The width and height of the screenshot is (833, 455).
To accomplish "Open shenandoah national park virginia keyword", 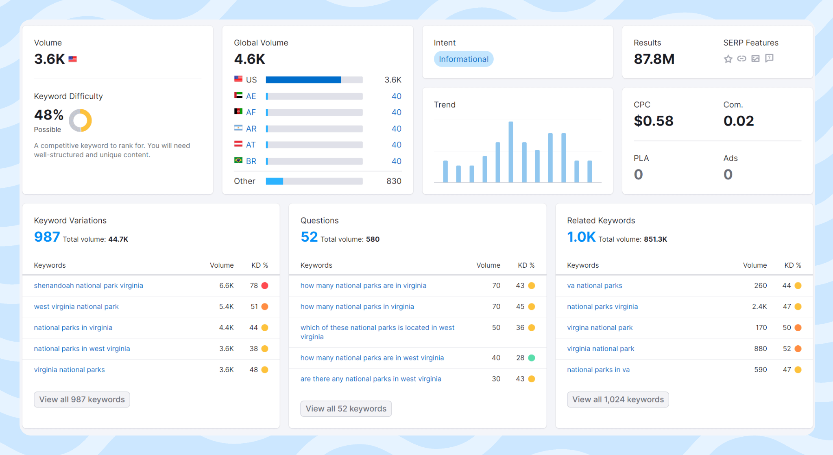I will [x=89, y=286].
